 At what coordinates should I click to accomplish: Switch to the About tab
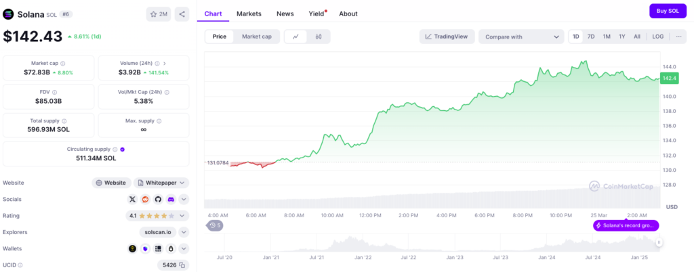348,14
